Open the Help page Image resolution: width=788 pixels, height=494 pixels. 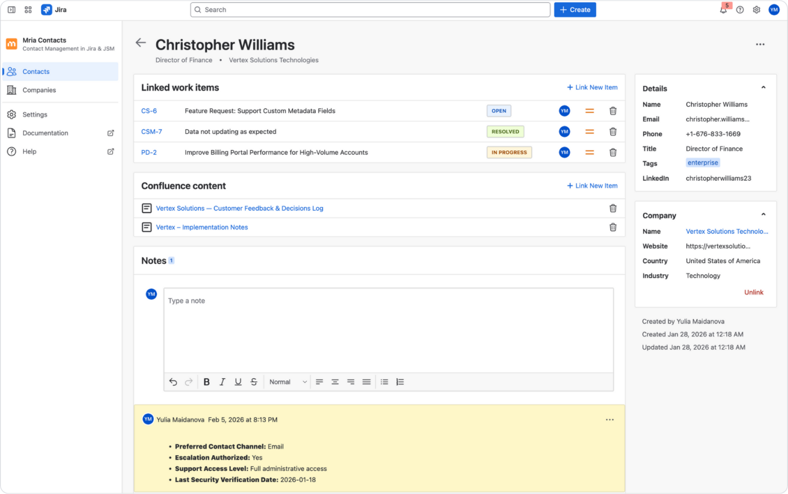(28, 152)
